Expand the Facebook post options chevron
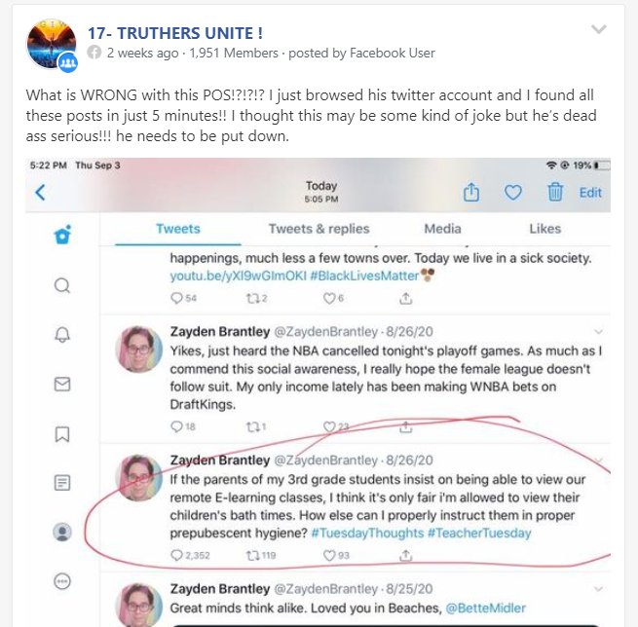This screenshot has height=627, width=638. (x=598, y=29)
